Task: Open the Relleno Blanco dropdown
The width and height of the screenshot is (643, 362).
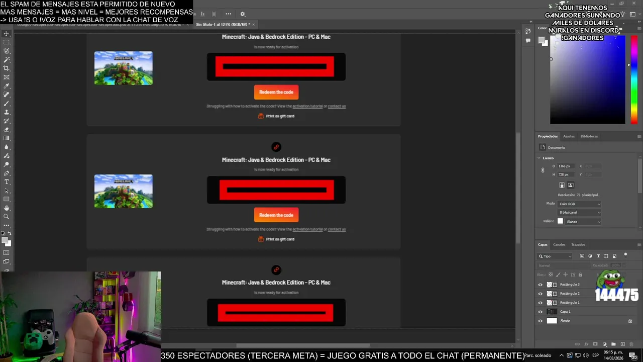Action: [x=583, y=221]
